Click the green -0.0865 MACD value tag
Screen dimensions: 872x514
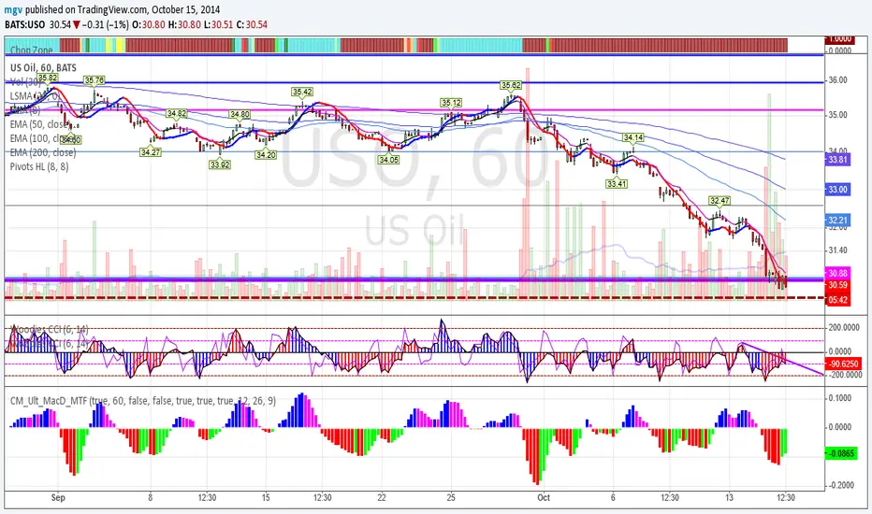[841, 453]
